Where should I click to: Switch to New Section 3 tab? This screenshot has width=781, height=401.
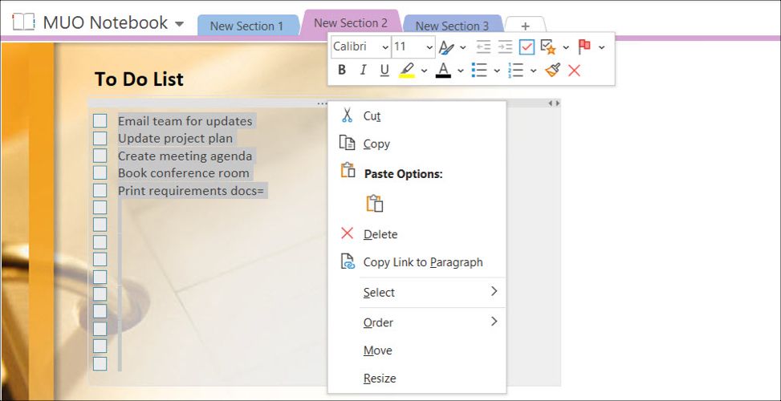452,26
